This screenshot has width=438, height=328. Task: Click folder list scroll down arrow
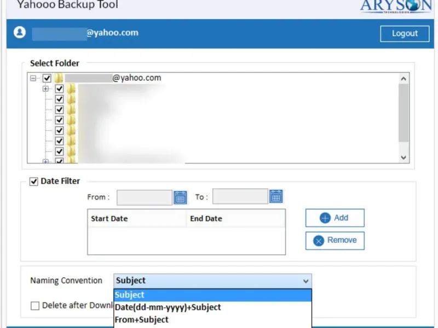404,157
